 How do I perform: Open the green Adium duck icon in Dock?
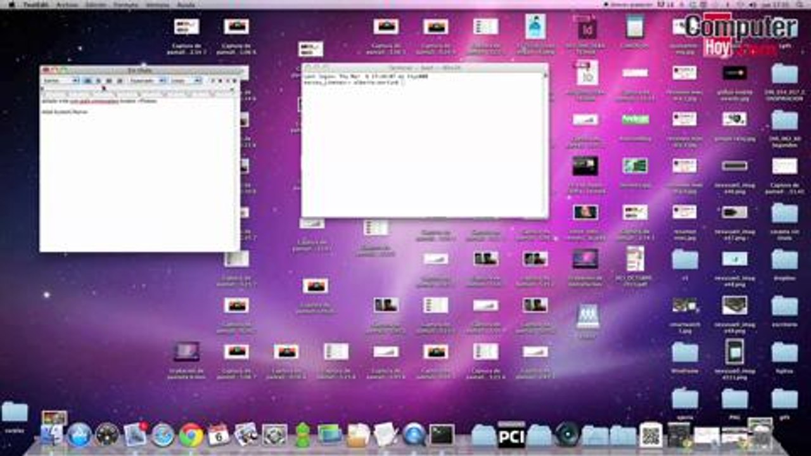pos(303,434)
